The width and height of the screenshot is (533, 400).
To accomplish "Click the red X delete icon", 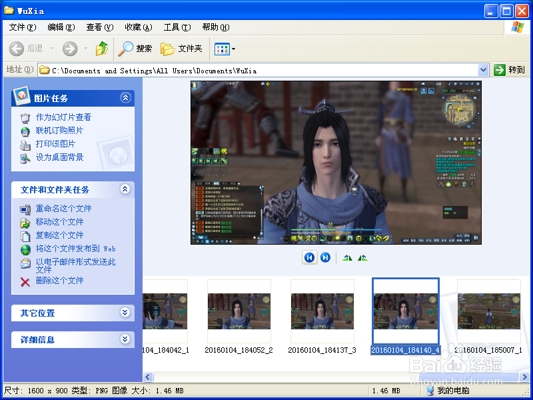I will (x=25, y=281).
